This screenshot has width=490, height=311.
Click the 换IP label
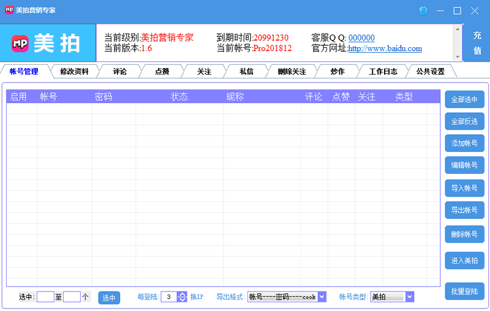point(197,297)
